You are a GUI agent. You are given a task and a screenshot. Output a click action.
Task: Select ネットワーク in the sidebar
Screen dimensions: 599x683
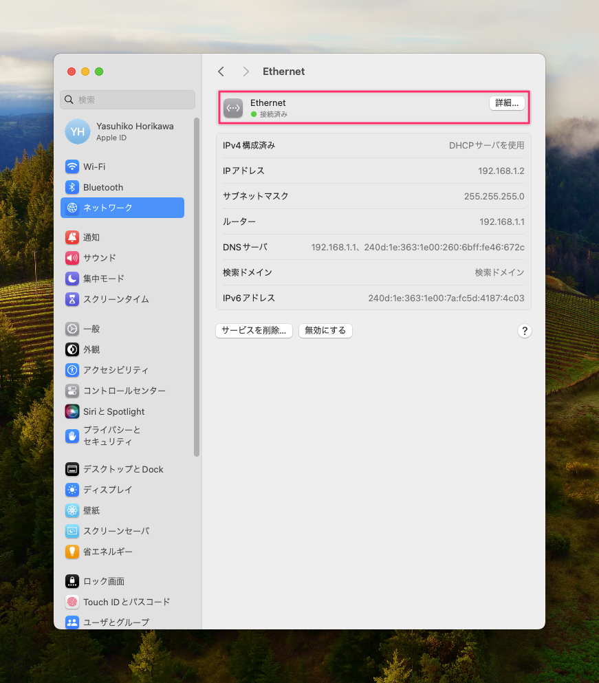tap(122, 208)
